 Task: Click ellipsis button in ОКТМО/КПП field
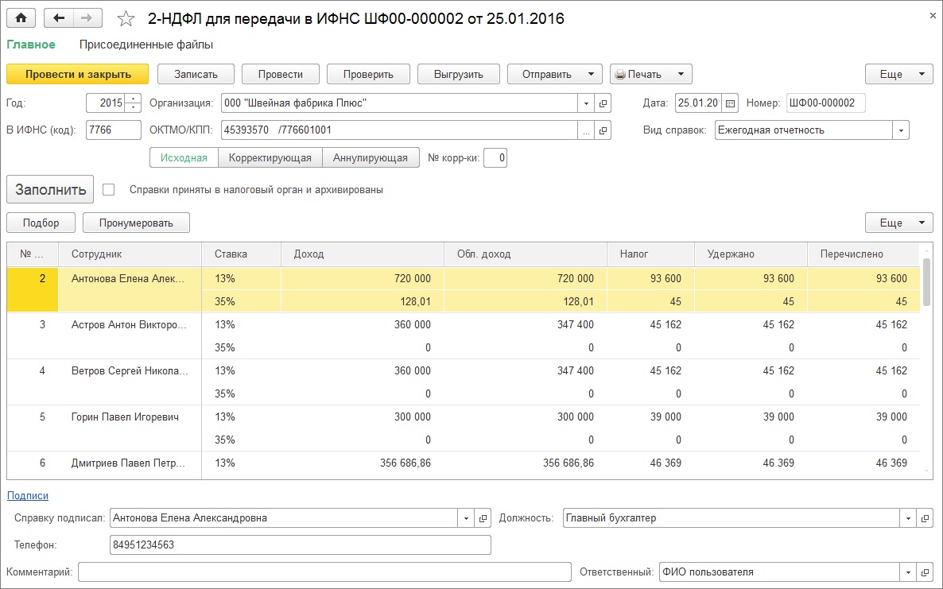click(587, 130)
